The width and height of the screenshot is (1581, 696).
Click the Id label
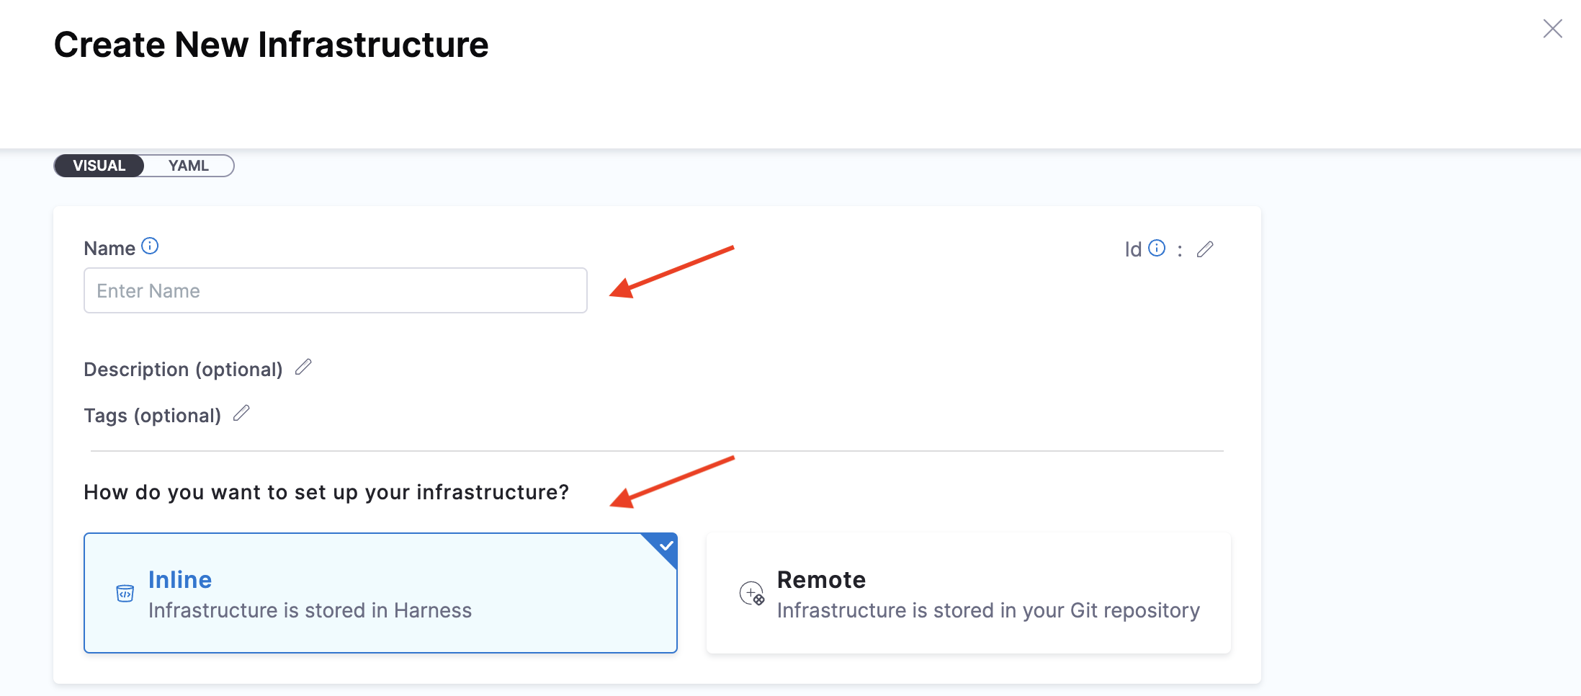point(1133,249)
